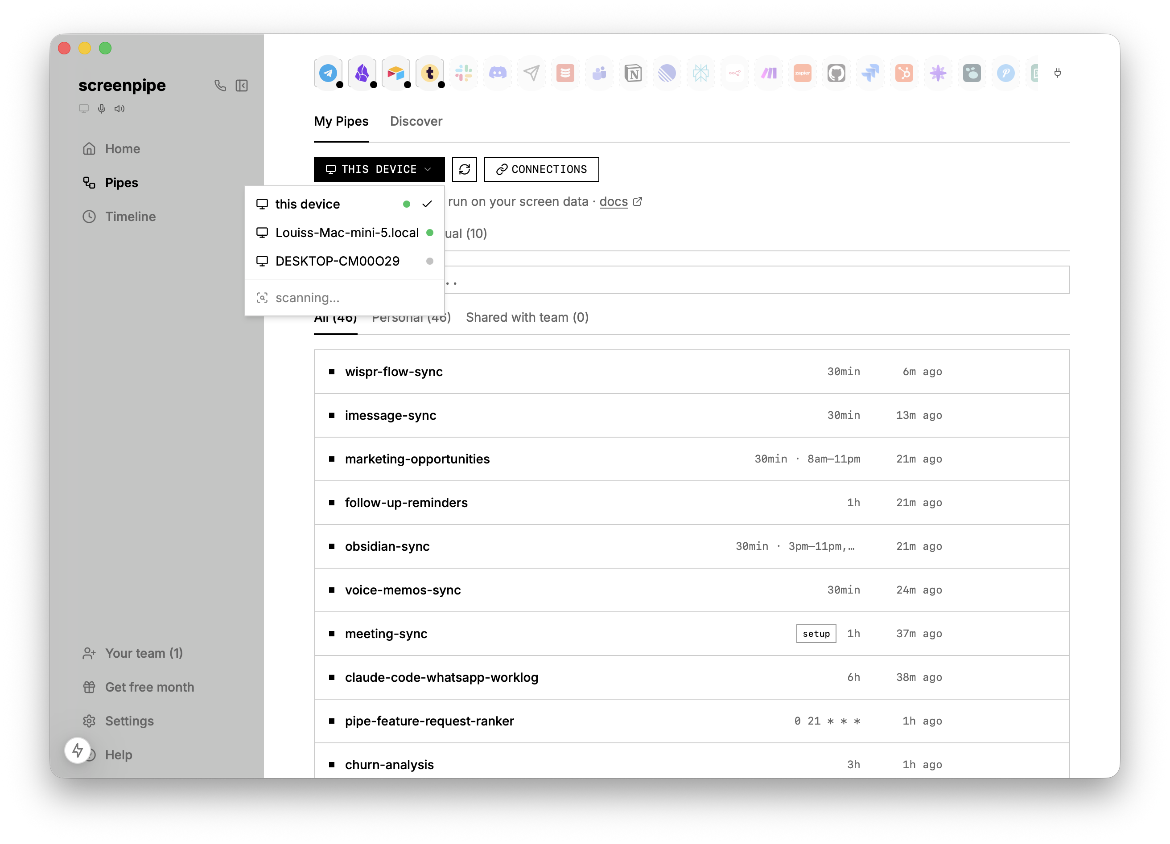This screenshot has height=844, width=1170.
Task: Click the CONNECTIONS button
Action: coord(541,169)
